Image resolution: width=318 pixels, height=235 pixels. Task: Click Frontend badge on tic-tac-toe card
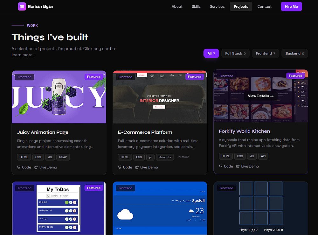point(226,188)
